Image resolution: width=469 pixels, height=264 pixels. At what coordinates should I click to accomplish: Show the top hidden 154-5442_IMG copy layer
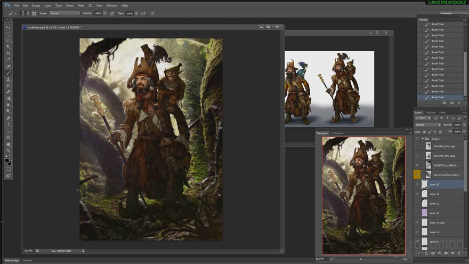point(417,146)
